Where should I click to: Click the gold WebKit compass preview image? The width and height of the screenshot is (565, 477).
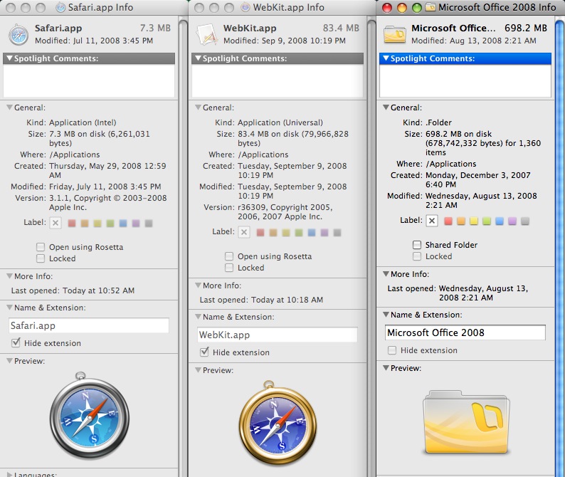(278, 422)
